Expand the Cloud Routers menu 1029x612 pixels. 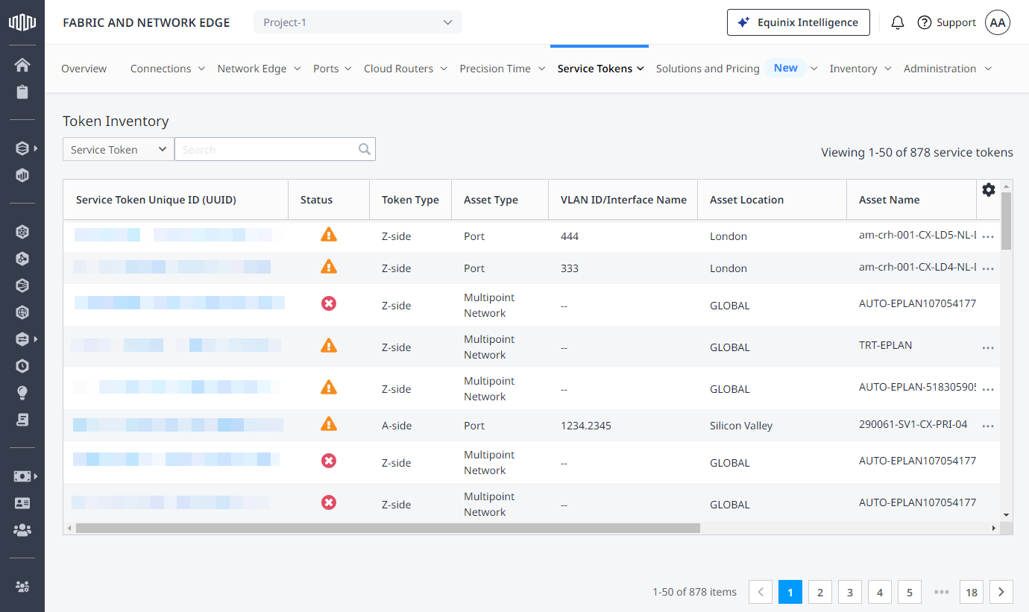(x=406, y=69)
